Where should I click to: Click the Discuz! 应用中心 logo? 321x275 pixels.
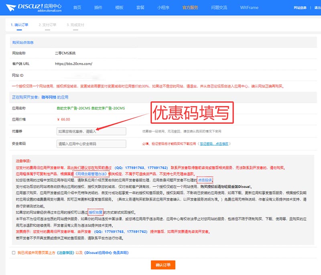point(34,8)
